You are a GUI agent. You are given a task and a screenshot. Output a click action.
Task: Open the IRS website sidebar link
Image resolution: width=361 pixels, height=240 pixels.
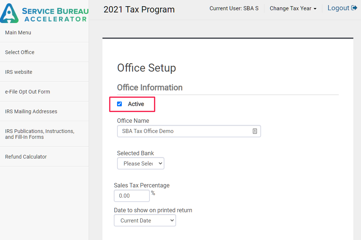(x=19, y=72)
